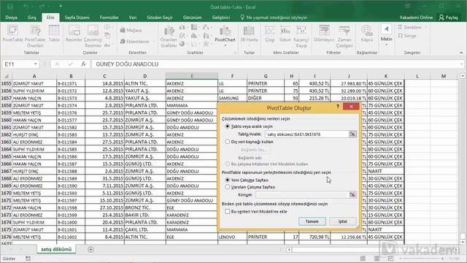Click the range selector icon beside Tablo/Aralık
This screenshot has width=467, height=263.
352,134
